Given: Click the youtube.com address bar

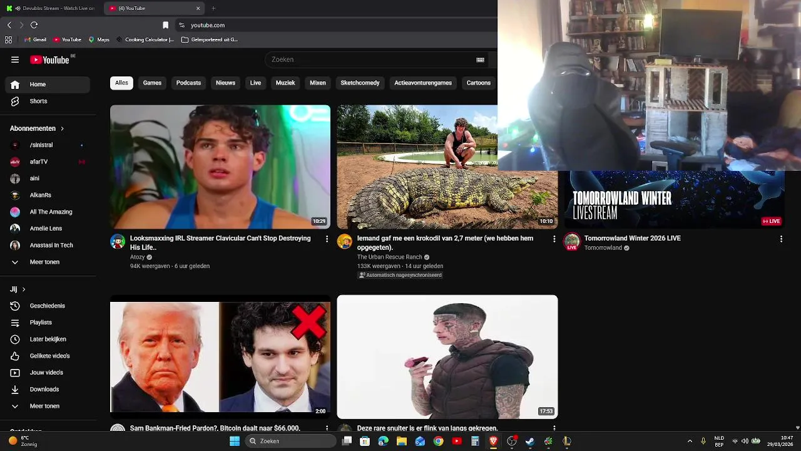Looking at the screenshot, I should tap(208, 25).
